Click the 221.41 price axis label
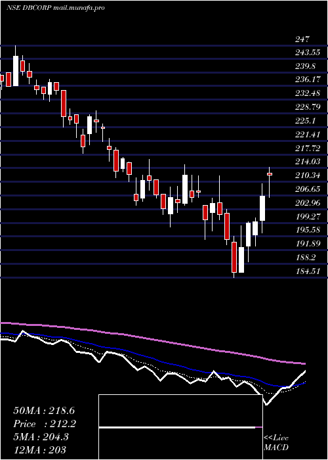The height and width of the screenshot is (460, 328). (308, 135)
